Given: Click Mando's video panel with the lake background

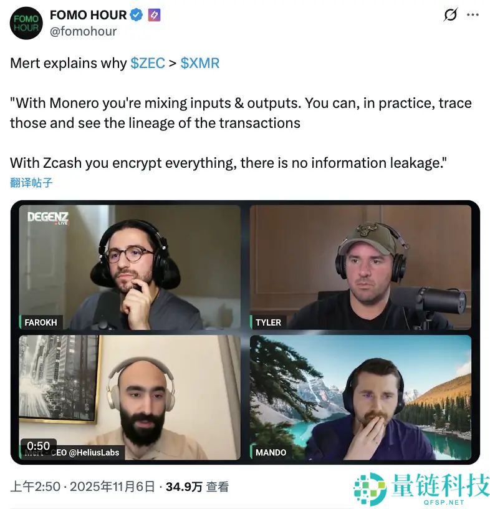Looking at the screenshot, I should point(360,397).
